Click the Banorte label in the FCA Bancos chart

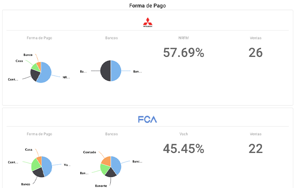(x=101, y=185)
